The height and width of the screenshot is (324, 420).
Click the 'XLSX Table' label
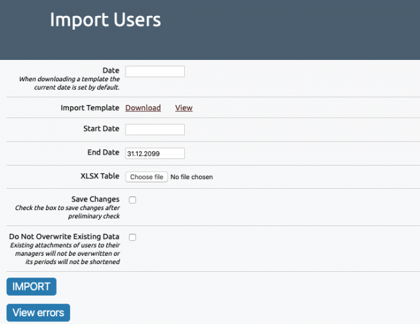(100, 176)
